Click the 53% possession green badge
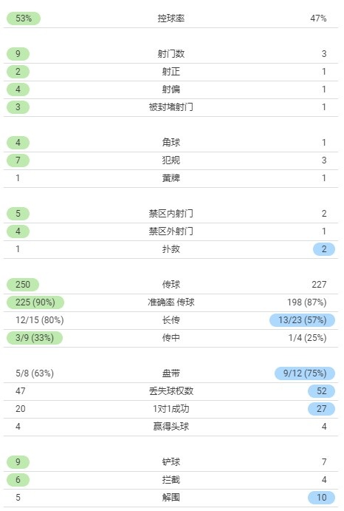The width and height of the screenshot is (344, 511). (x=24, y=18)
